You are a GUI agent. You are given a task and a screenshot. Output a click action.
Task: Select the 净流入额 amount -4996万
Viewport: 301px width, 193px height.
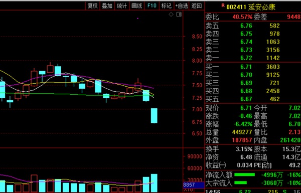(x=272, y=175)
